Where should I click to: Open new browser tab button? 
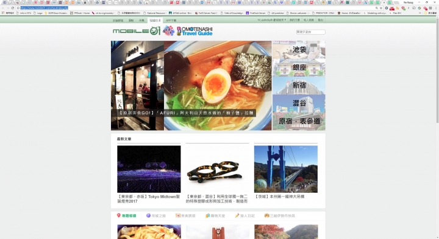point(396,2)
